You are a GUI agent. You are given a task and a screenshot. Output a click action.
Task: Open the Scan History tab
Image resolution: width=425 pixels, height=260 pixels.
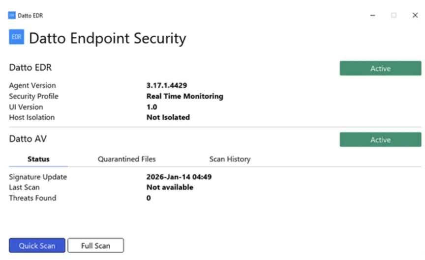(230, 159)
